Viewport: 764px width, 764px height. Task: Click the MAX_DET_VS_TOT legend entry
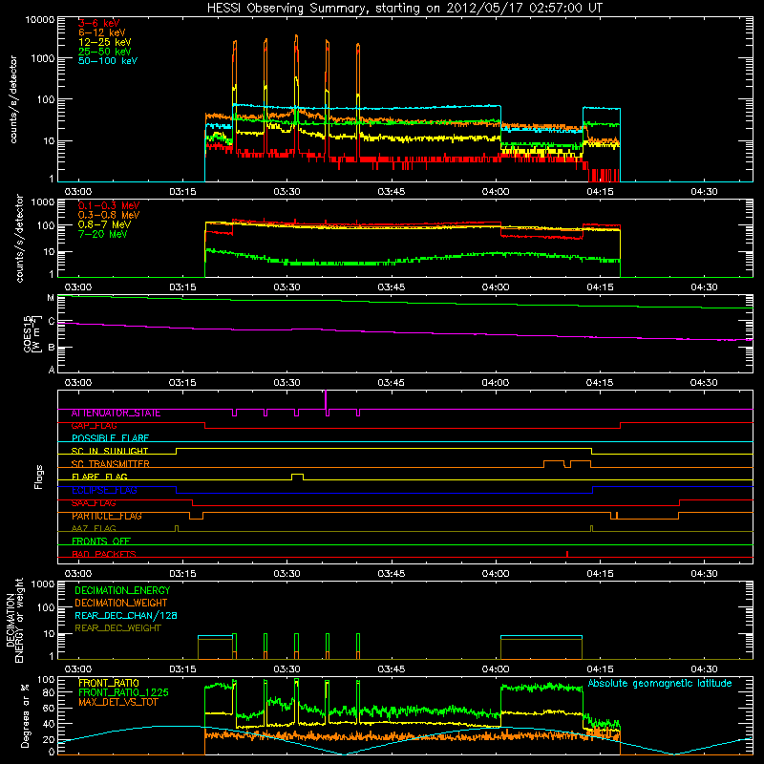point(117,702)
